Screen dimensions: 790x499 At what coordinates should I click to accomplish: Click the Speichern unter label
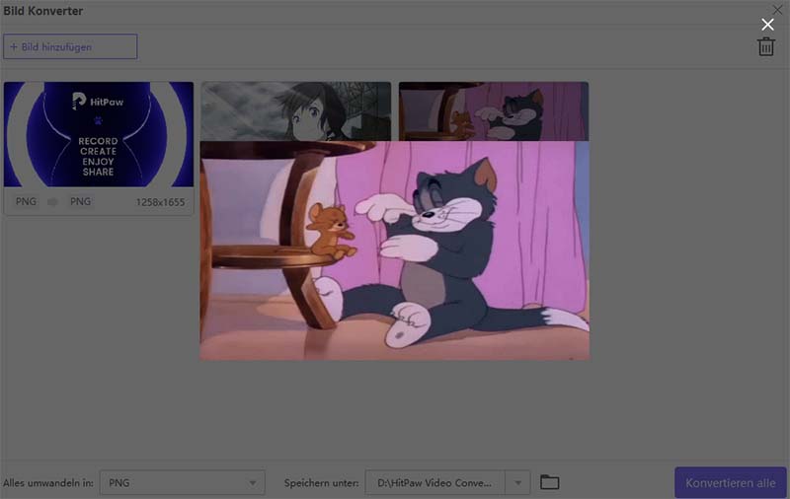tap(322, 483)
